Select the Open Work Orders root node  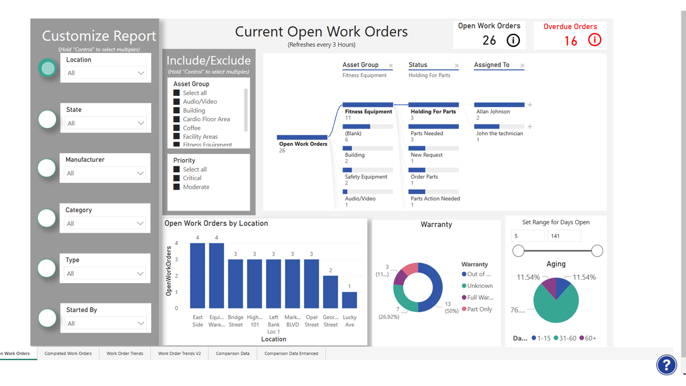302,144
